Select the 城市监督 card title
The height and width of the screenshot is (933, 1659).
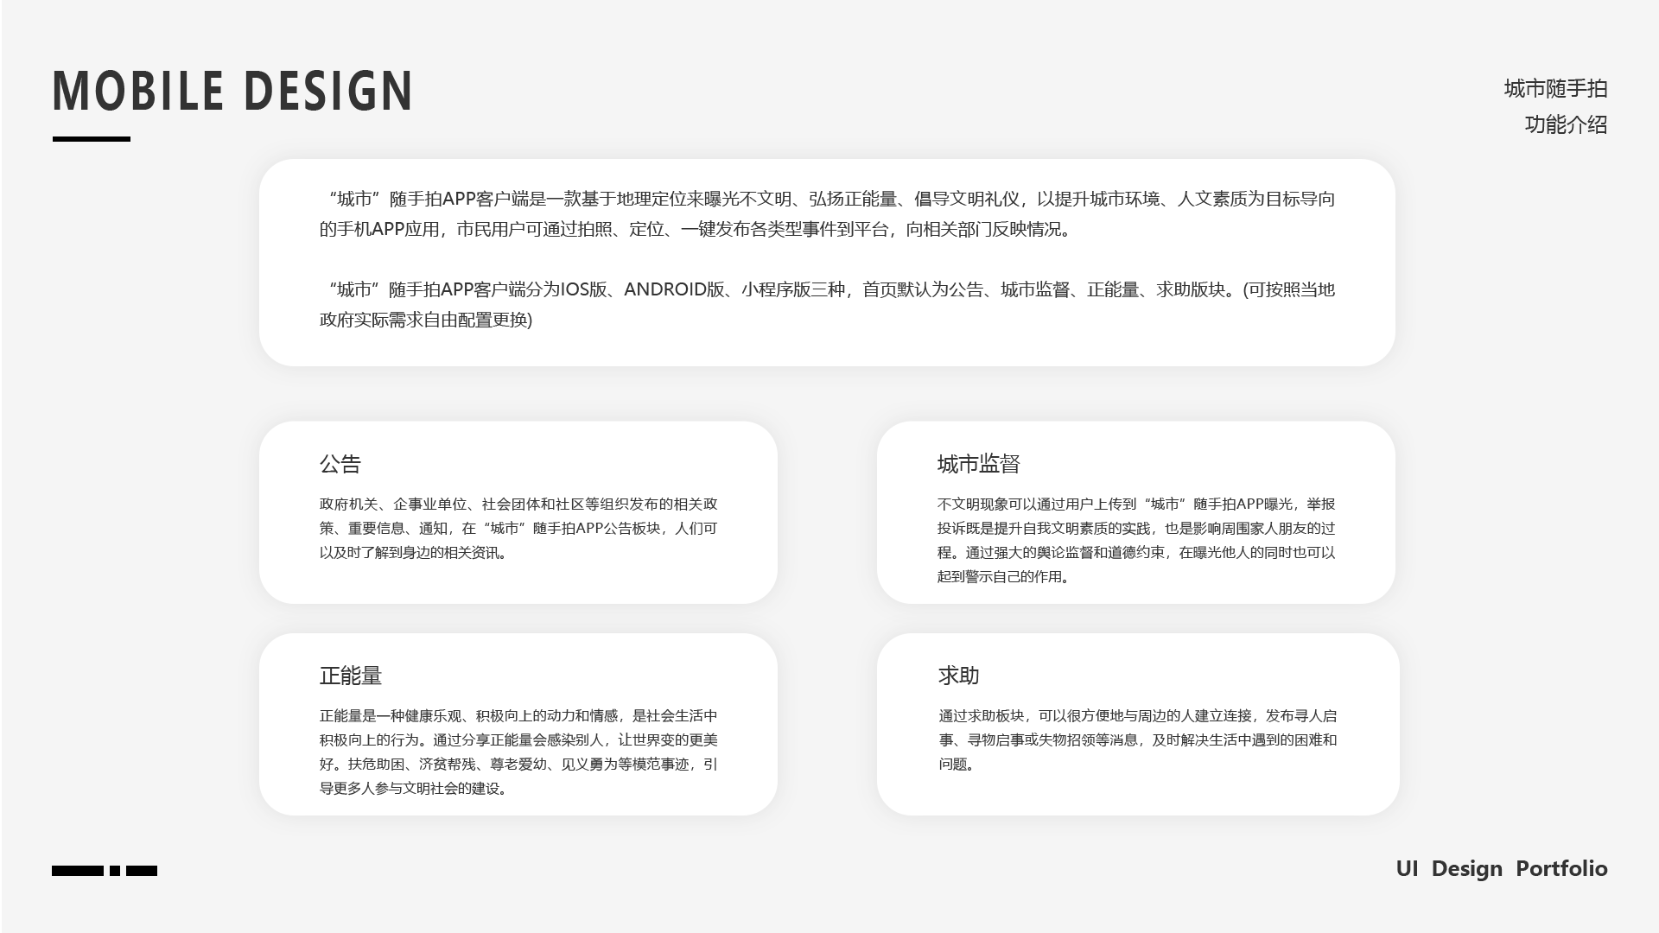click(x=979, y=464)
